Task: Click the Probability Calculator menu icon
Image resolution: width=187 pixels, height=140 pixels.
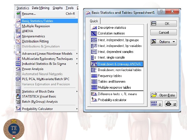Action: [18, 109]
